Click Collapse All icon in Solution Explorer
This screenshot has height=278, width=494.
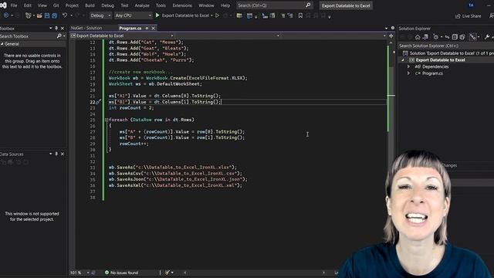(x=455, y=37)
